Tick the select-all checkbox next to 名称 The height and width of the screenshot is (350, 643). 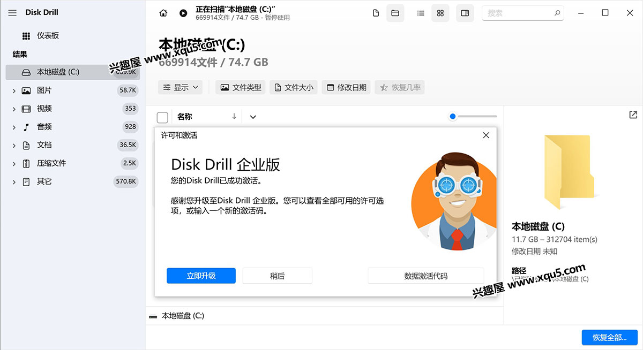[x=162, y=117]
